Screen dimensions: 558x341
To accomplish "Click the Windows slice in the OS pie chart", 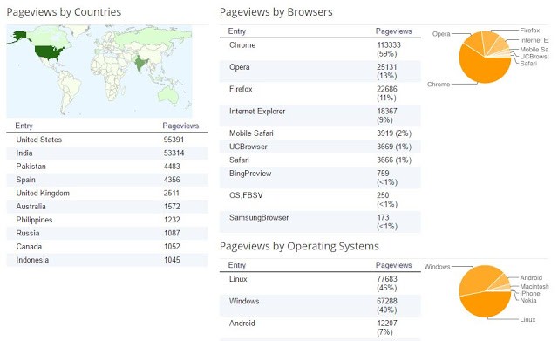I will [x=479, y=280].
